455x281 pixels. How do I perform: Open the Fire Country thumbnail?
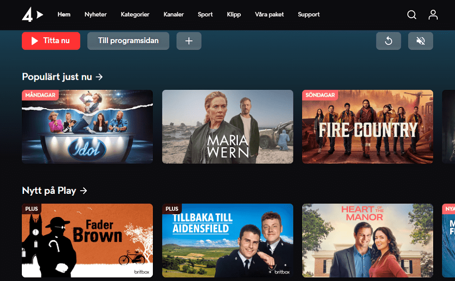point(368,127)
